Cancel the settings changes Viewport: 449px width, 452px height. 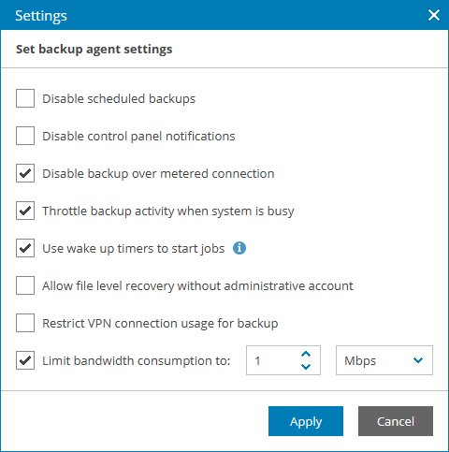(x=396, y=421)
